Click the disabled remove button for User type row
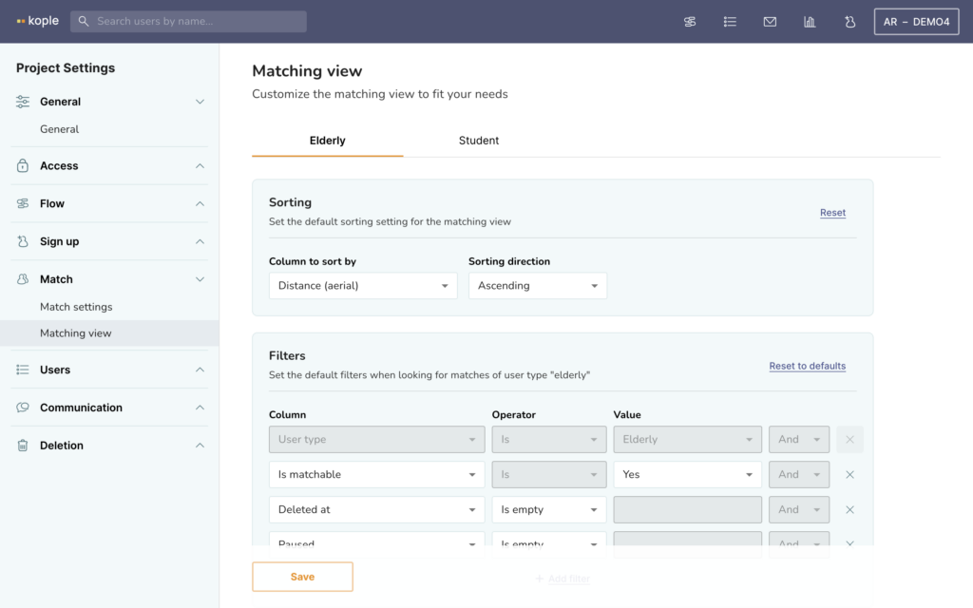This screenshot has width=973, height=608. point(850,439)
